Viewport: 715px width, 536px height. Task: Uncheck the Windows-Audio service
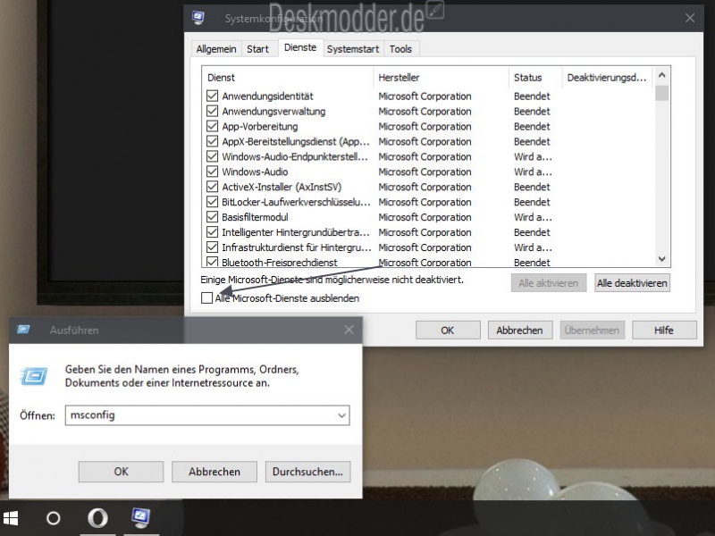pos(213,172)
